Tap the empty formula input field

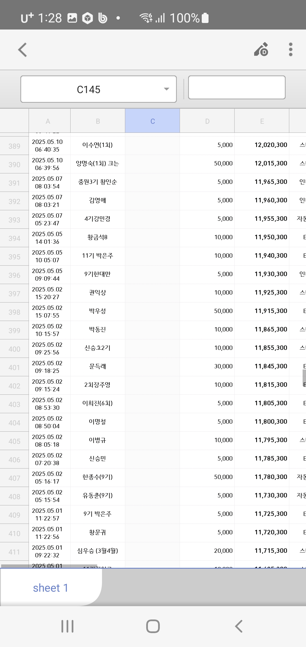(237, 87)
